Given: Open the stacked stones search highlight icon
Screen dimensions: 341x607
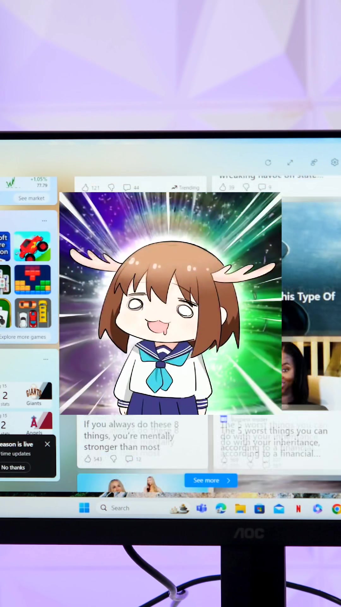Looking at the screenshot, I should point(180,509).
